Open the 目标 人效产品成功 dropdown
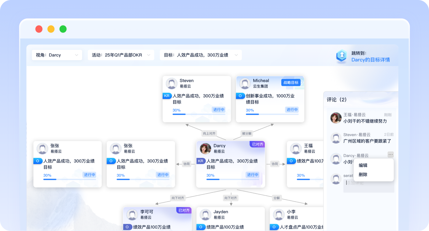429x231 pixels. click(x=201, y=55)
